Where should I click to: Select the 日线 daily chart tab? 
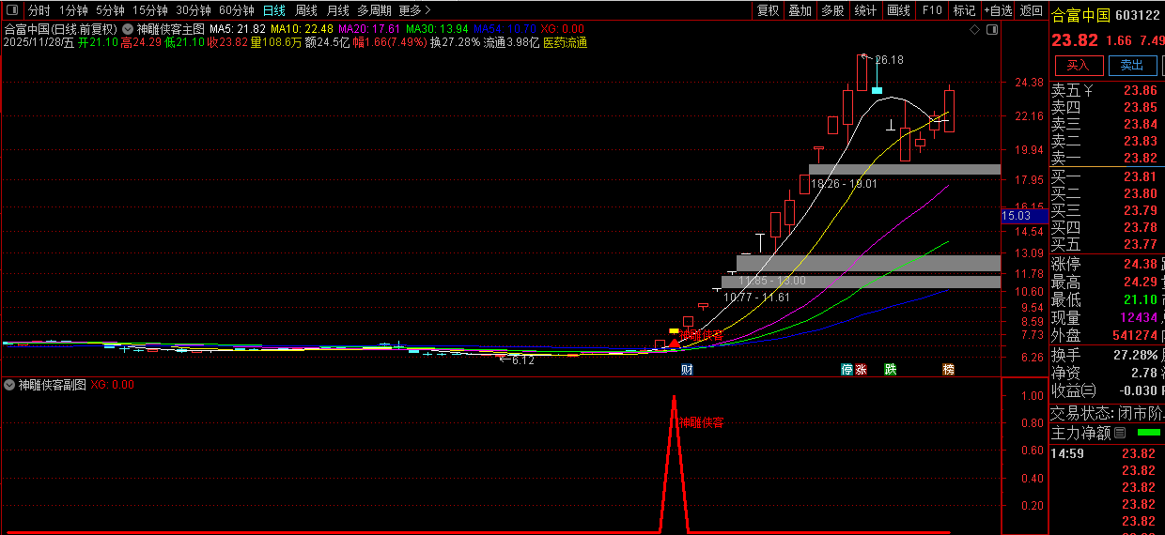pos(274,10)
